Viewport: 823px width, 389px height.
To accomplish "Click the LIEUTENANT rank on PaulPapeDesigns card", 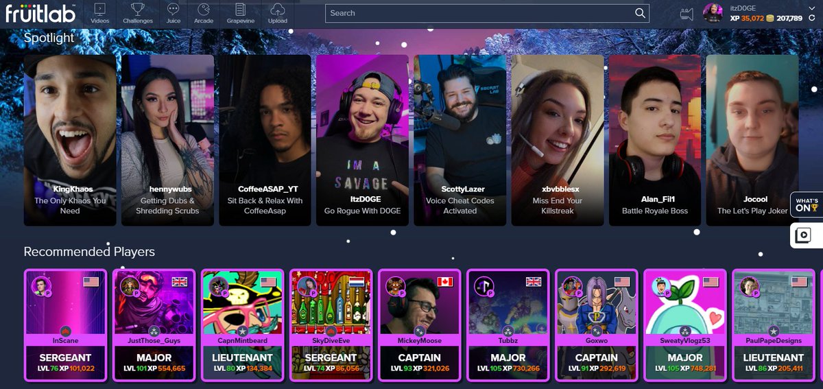I will click(x=773, y=357).
